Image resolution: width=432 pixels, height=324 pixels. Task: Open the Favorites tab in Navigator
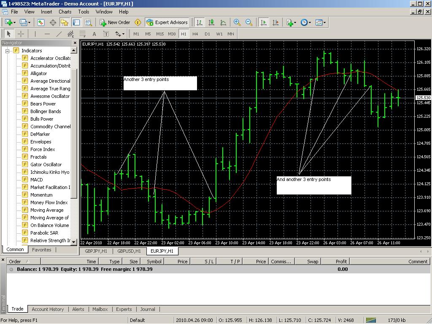[42, 250]
